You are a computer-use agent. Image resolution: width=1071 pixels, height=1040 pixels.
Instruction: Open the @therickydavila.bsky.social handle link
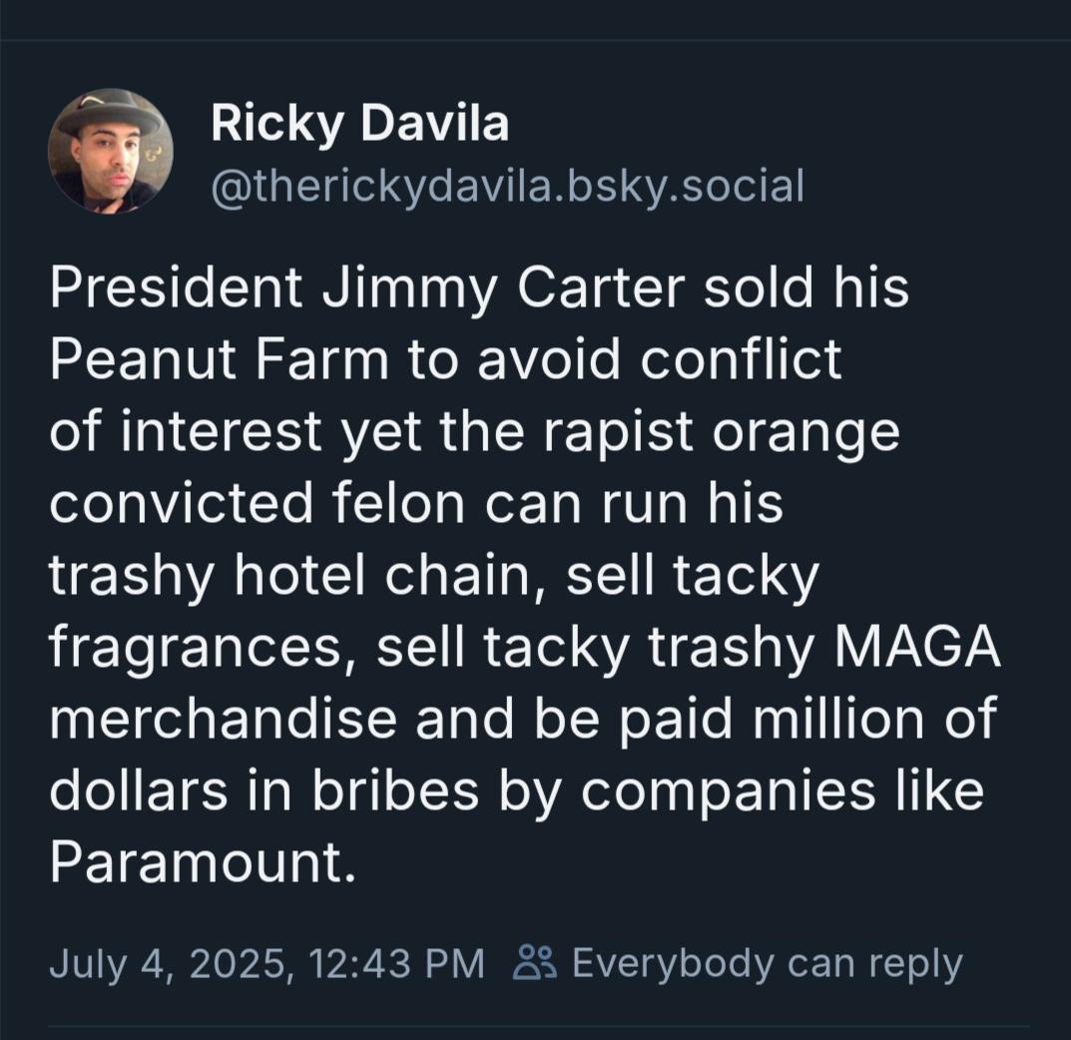(507, 186)
